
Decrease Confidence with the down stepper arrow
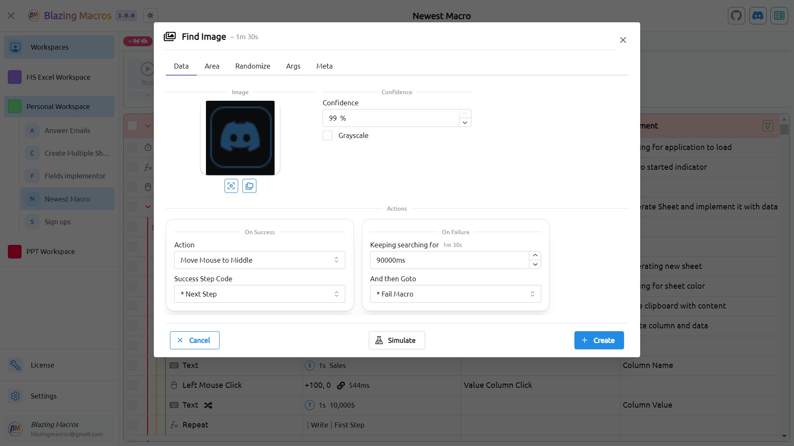(x=465, y=123)
